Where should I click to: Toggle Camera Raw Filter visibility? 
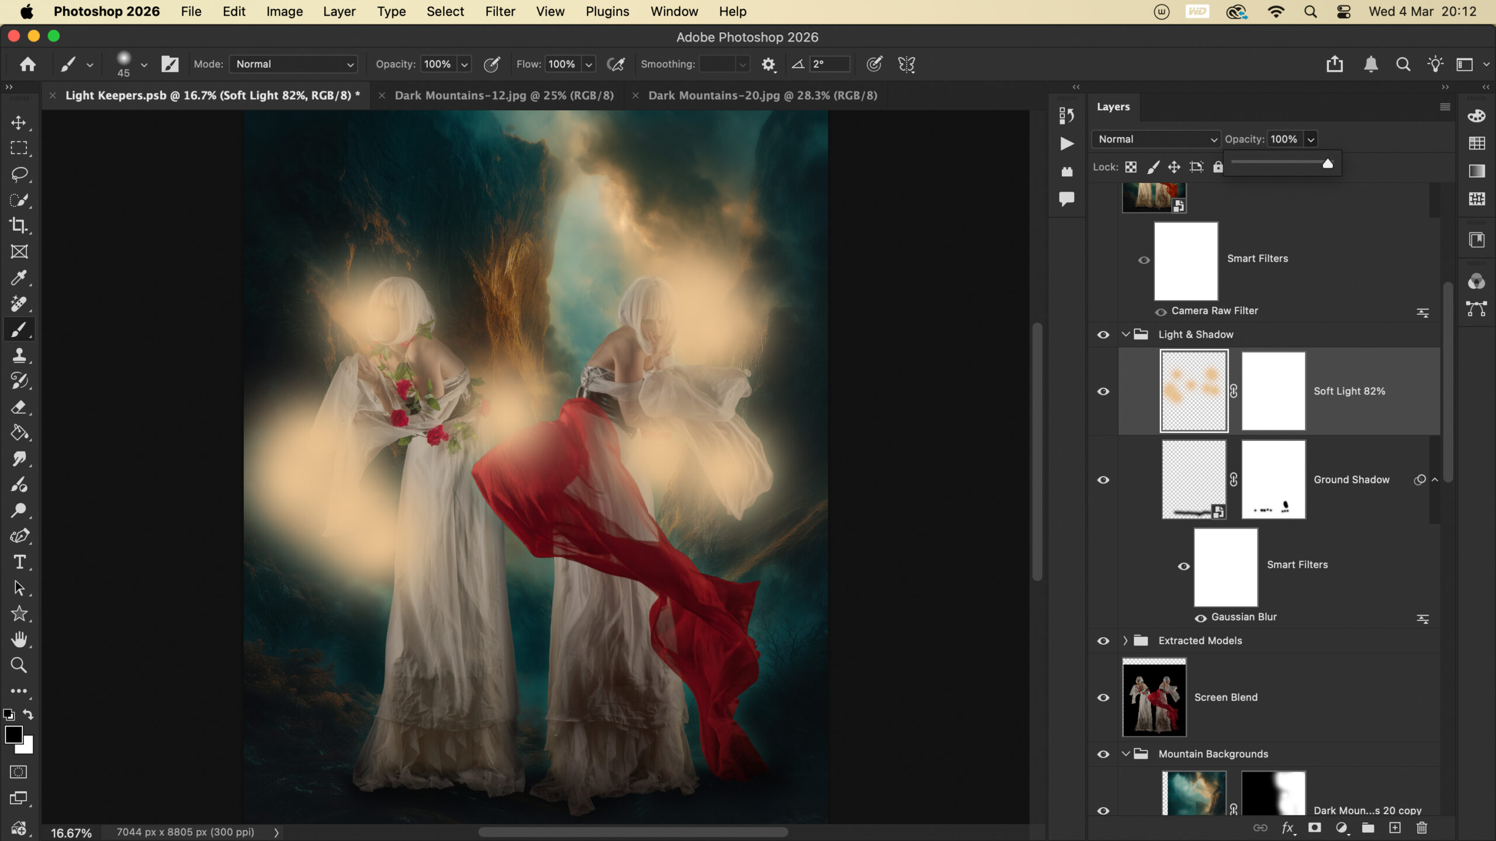pos(1161,312)
